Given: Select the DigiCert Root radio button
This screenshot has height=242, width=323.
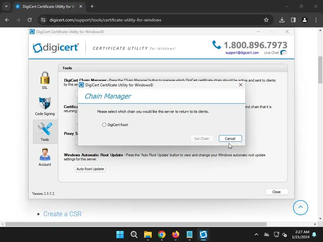Looking at the screenshot, I should coord(104,125).
